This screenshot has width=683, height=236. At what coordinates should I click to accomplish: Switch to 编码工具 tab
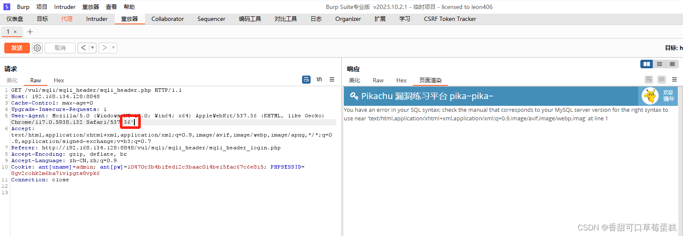(250, 19)
